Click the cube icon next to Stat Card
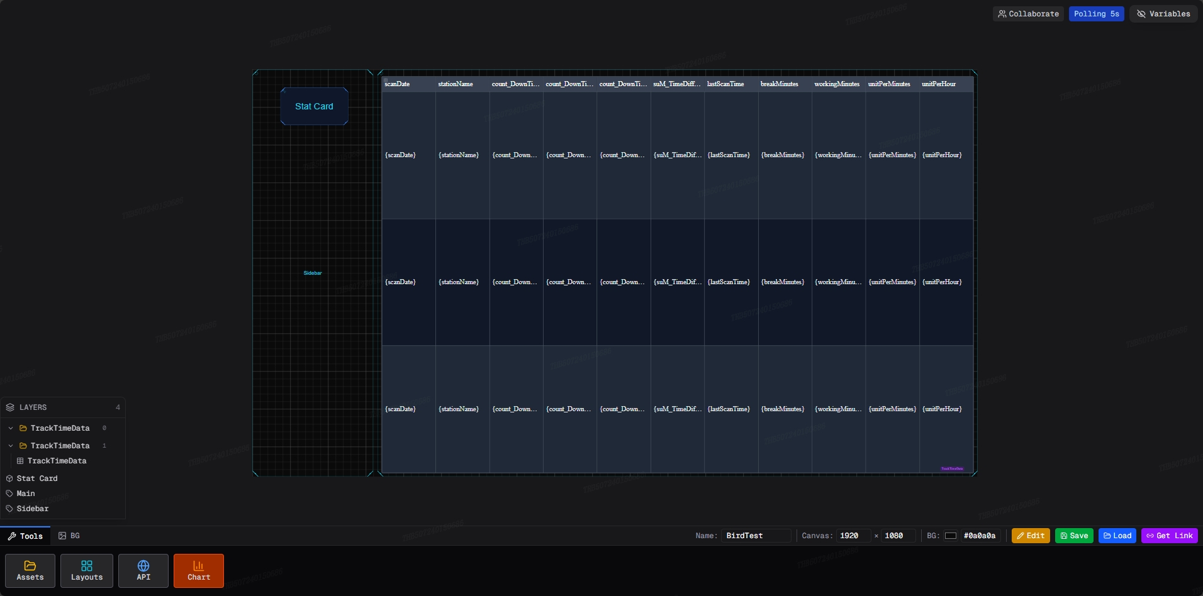Viewport: 1203px width, 596px height. (9, 478)
